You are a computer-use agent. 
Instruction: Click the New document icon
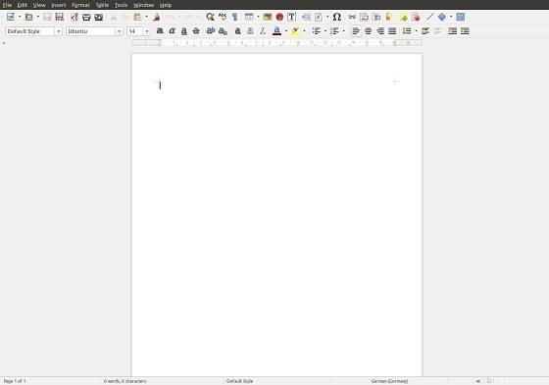(x=11, y=17)
